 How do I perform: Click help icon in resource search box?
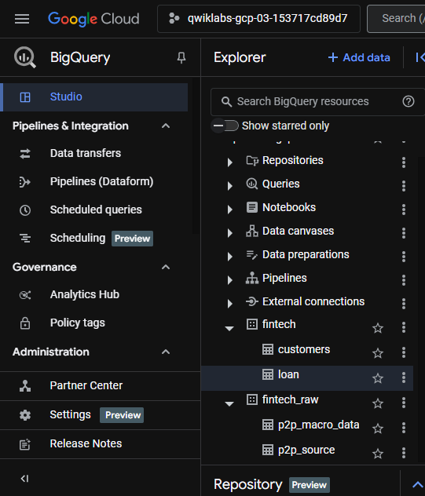coord(409,101)
